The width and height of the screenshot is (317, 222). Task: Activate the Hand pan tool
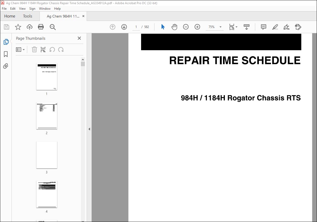[x=174, y=27]
